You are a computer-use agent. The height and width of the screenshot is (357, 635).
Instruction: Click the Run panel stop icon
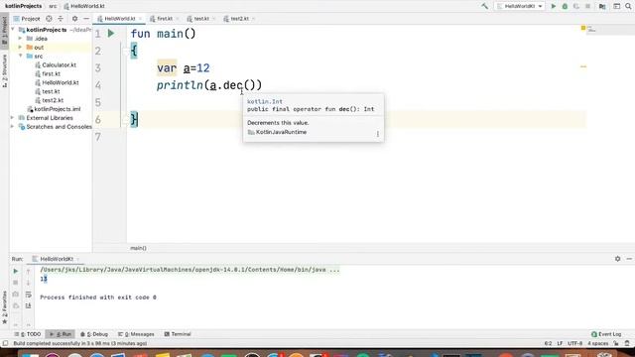click(16, 282)
